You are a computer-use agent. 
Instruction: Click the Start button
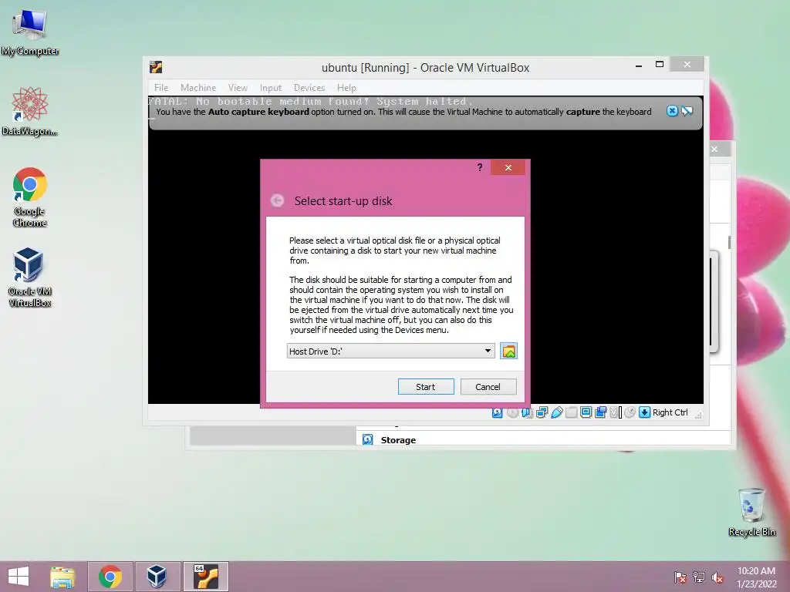click(x=426, y=387)
